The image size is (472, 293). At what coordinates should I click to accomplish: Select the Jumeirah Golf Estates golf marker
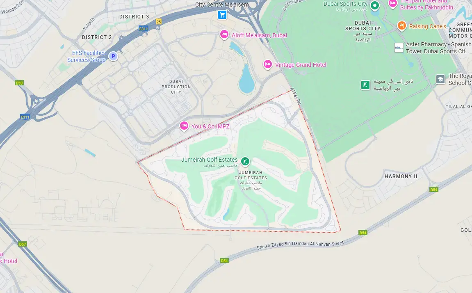tap(245, 161)
